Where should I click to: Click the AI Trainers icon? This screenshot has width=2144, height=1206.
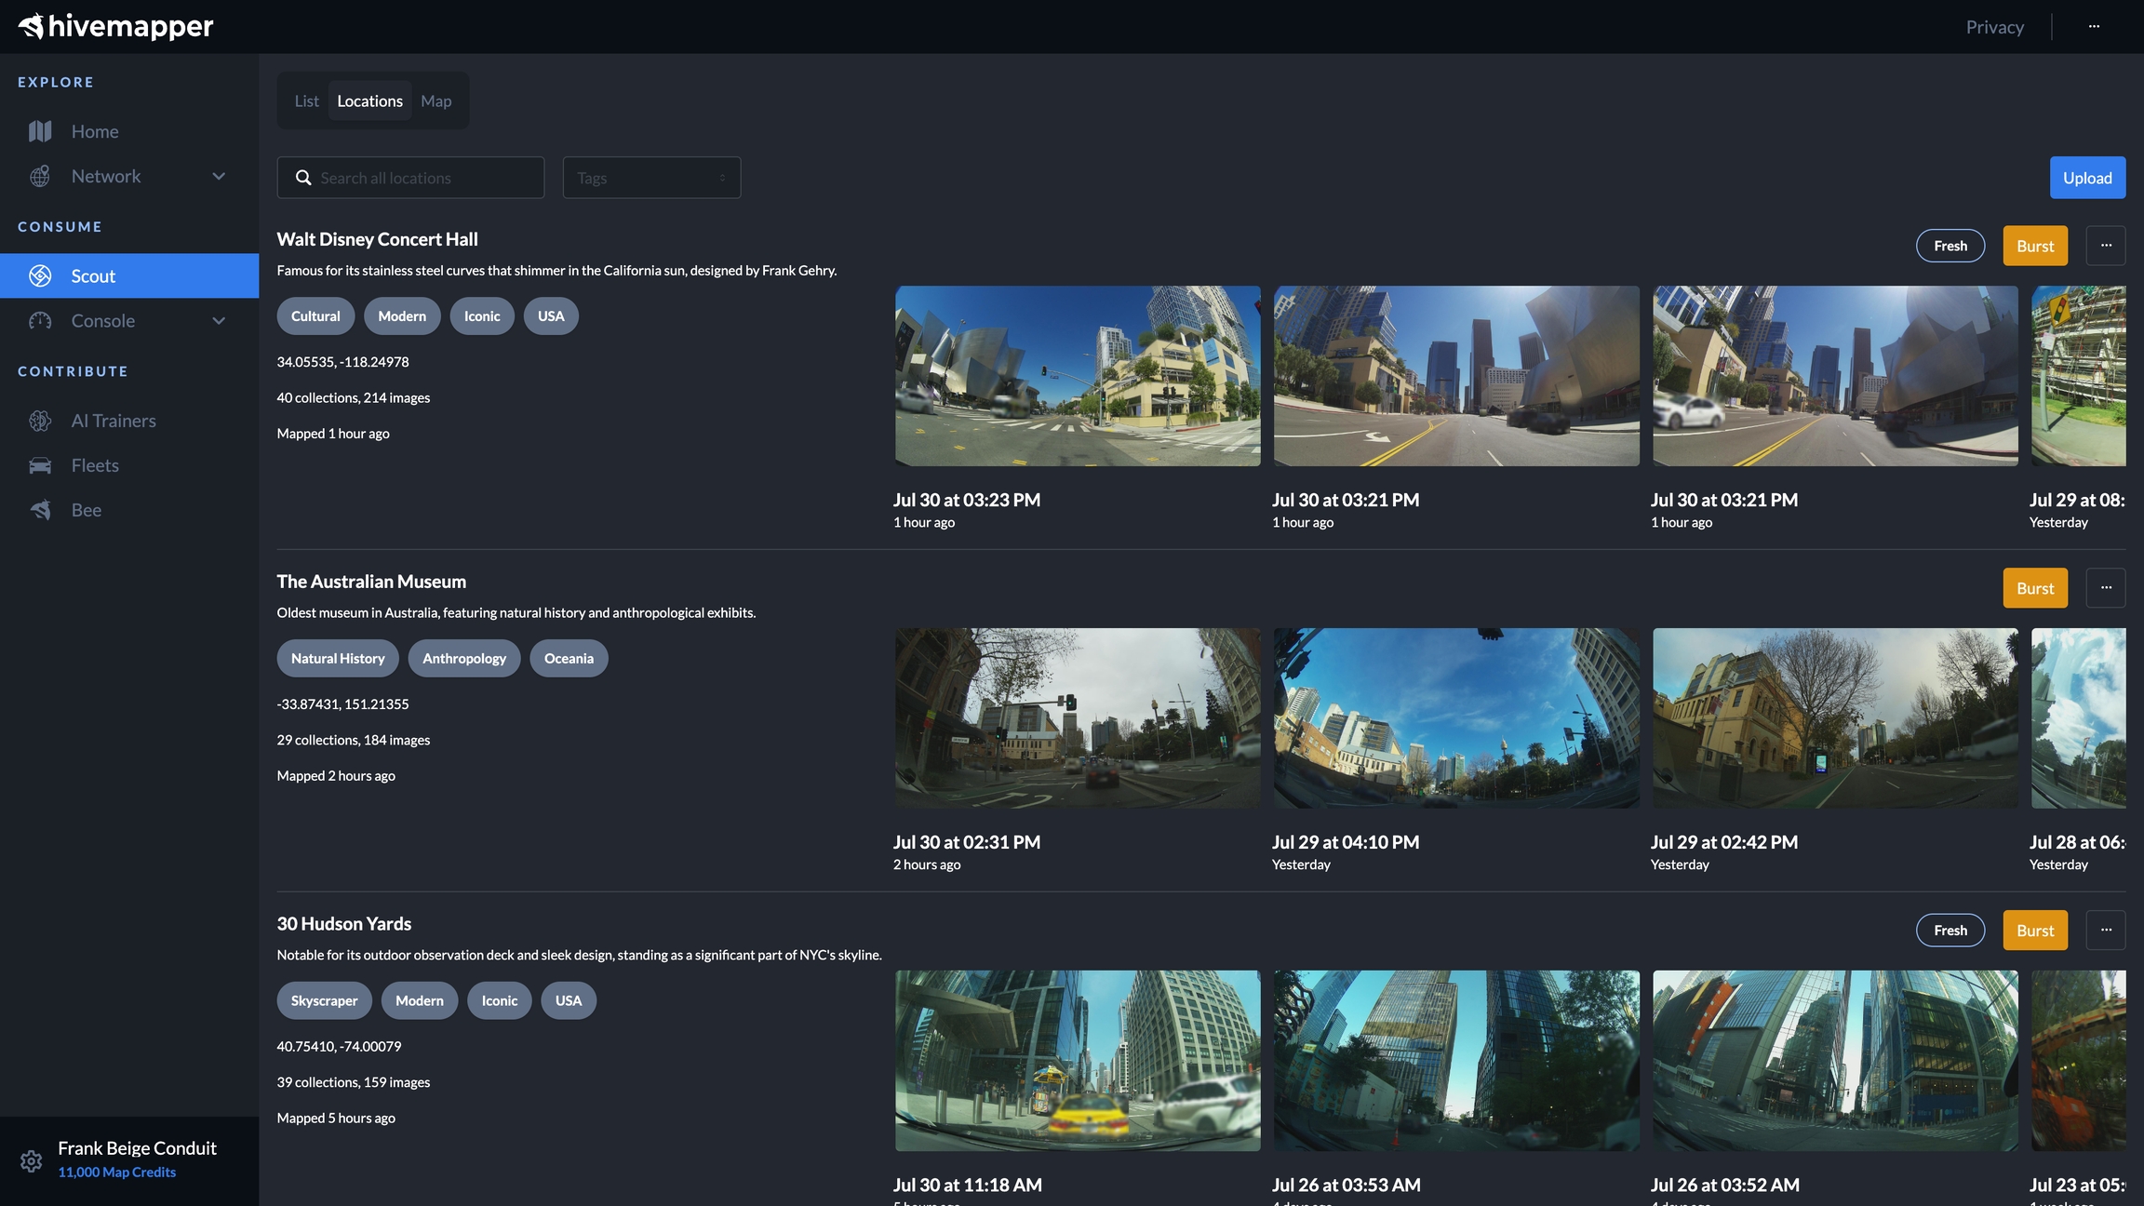click(40, 421)
